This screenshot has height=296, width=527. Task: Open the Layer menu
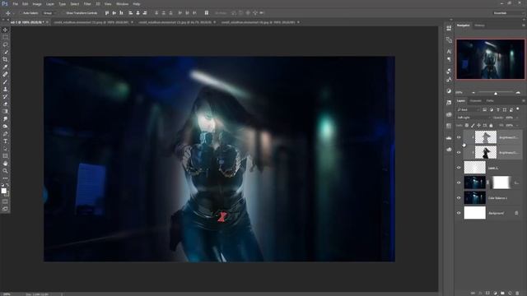[49, 4]
